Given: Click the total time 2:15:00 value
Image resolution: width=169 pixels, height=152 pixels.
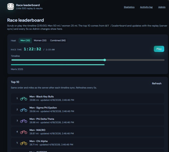Looking at the screenshot, I should (x=50, y=50).
